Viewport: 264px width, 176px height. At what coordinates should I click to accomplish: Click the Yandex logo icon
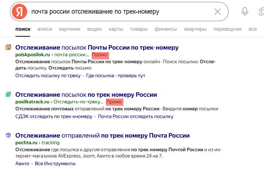pos(19,12)
